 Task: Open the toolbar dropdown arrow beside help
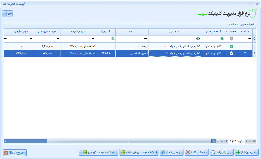[x=4, y=13]
